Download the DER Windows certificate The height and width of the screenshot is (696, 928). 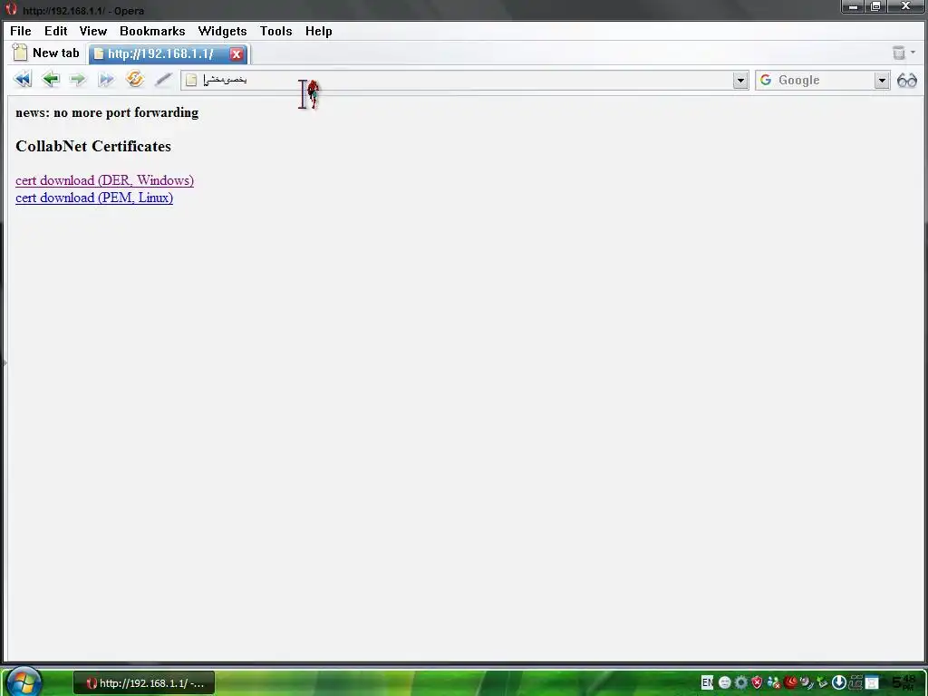click(x=105, y=180)
